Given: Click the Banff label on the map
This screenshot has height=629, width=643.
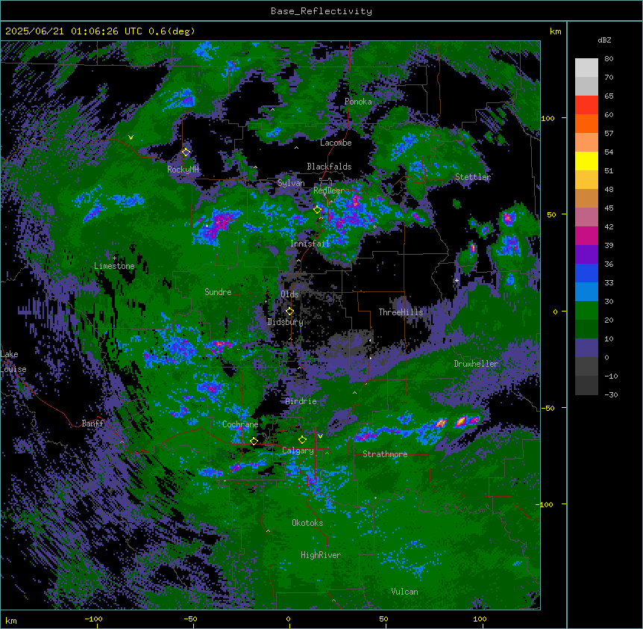Looking at the screenshot, I should [92, 424].
